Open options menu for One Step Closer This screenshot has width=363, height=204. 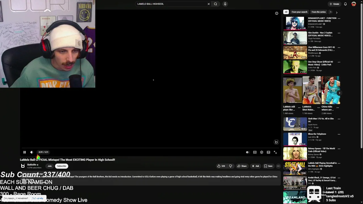(x=339, y=62)
